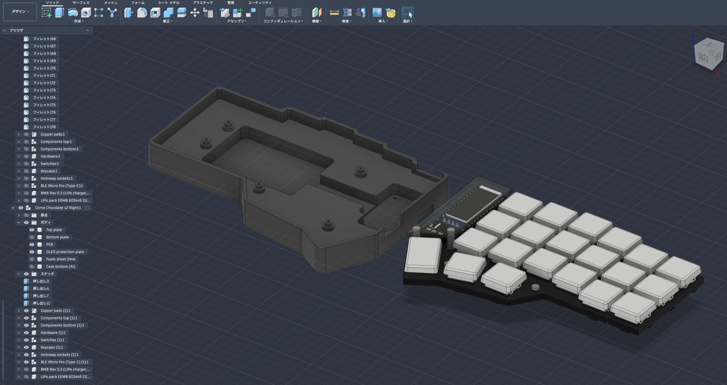Viewport: 727px width, 385px height.
Task: Show the Foam sheet 2mm body
Action: [x=32, y=259]
